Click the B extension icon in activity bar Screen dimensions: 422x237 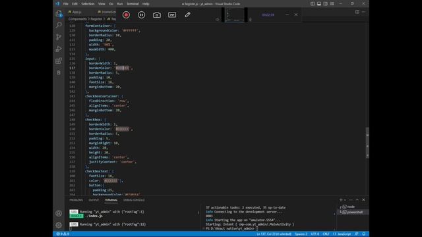pos(59,72)
